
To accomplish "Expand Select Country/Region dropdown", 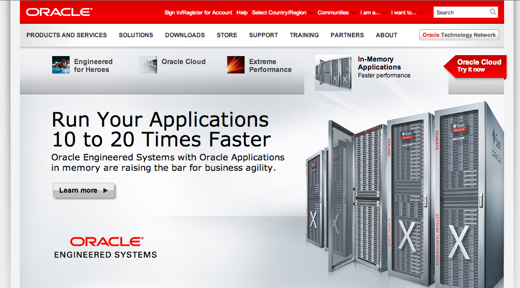I will tap(282, 12).
